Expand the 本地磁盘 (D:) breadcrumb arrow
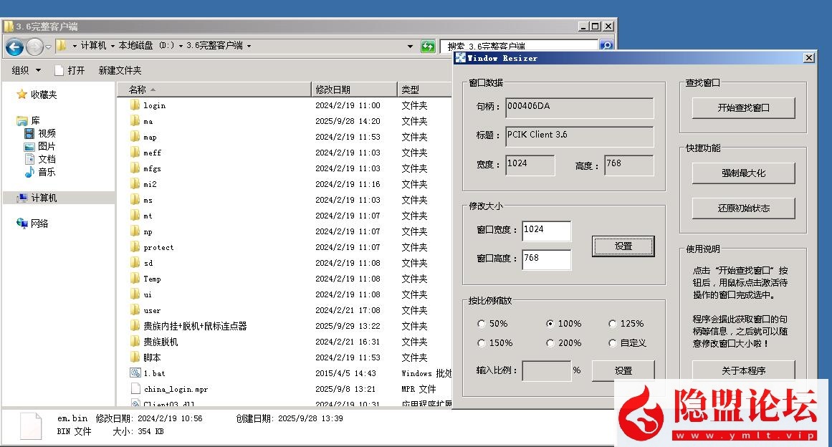The height and width of the screenshot is (447, 832). [x=181, y=46]
